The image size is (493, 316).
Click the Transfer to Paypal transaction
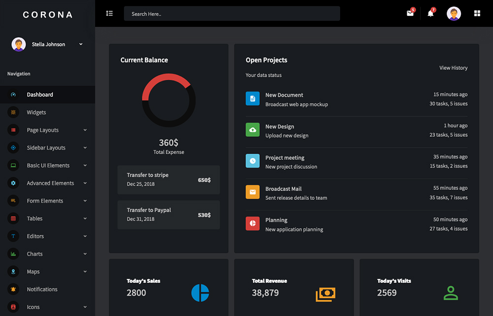(169, 215)
